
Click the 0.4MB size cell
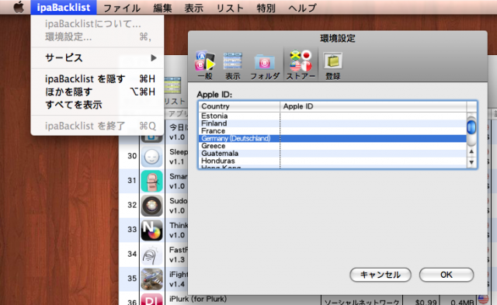pos(462,302)
